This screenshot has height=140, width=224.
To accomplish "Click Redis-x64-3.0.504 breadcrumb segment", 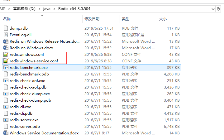I will point(74,9).
